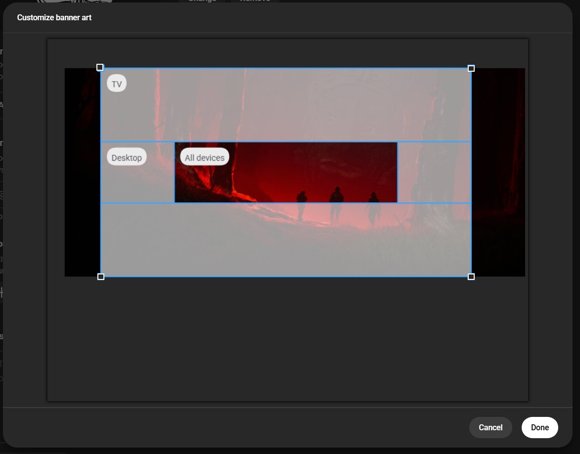
Task: Select the top-right crop handle
Action: pyautogui.click(x=471, y=68)
